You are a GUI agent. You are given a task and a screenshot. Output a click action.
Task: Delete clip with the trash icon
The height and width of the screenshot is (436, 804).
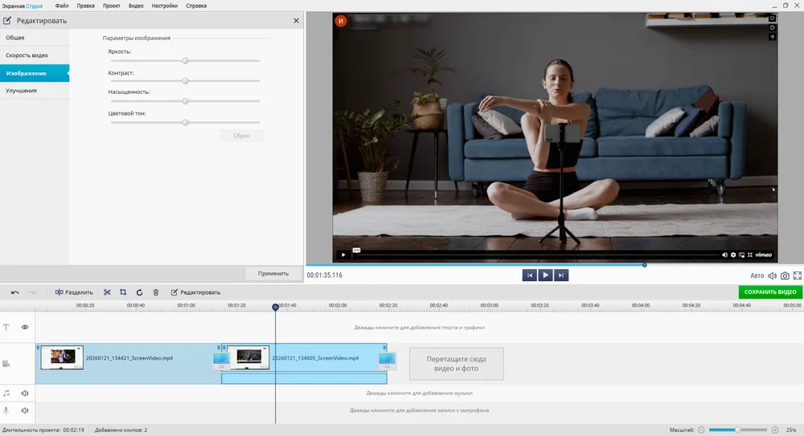pos(156,292)
